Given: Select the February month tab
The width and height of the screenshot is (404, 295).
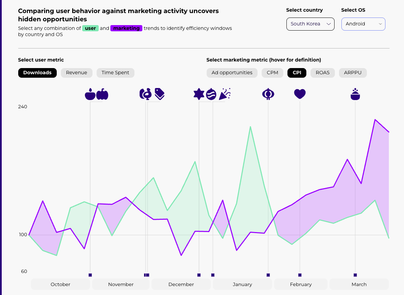Looking at the screenshot, I should [301, 284].
